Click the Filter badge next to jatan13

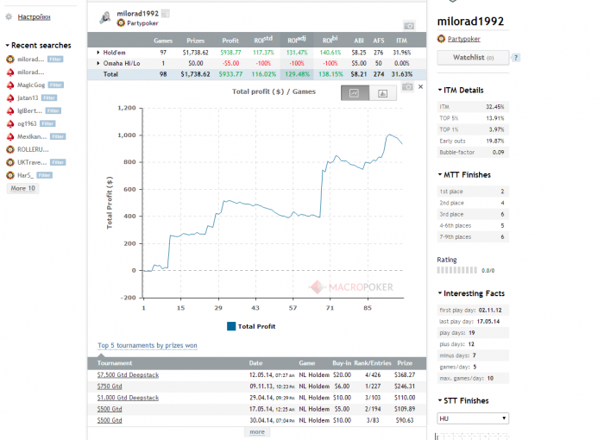click(49, 97)
